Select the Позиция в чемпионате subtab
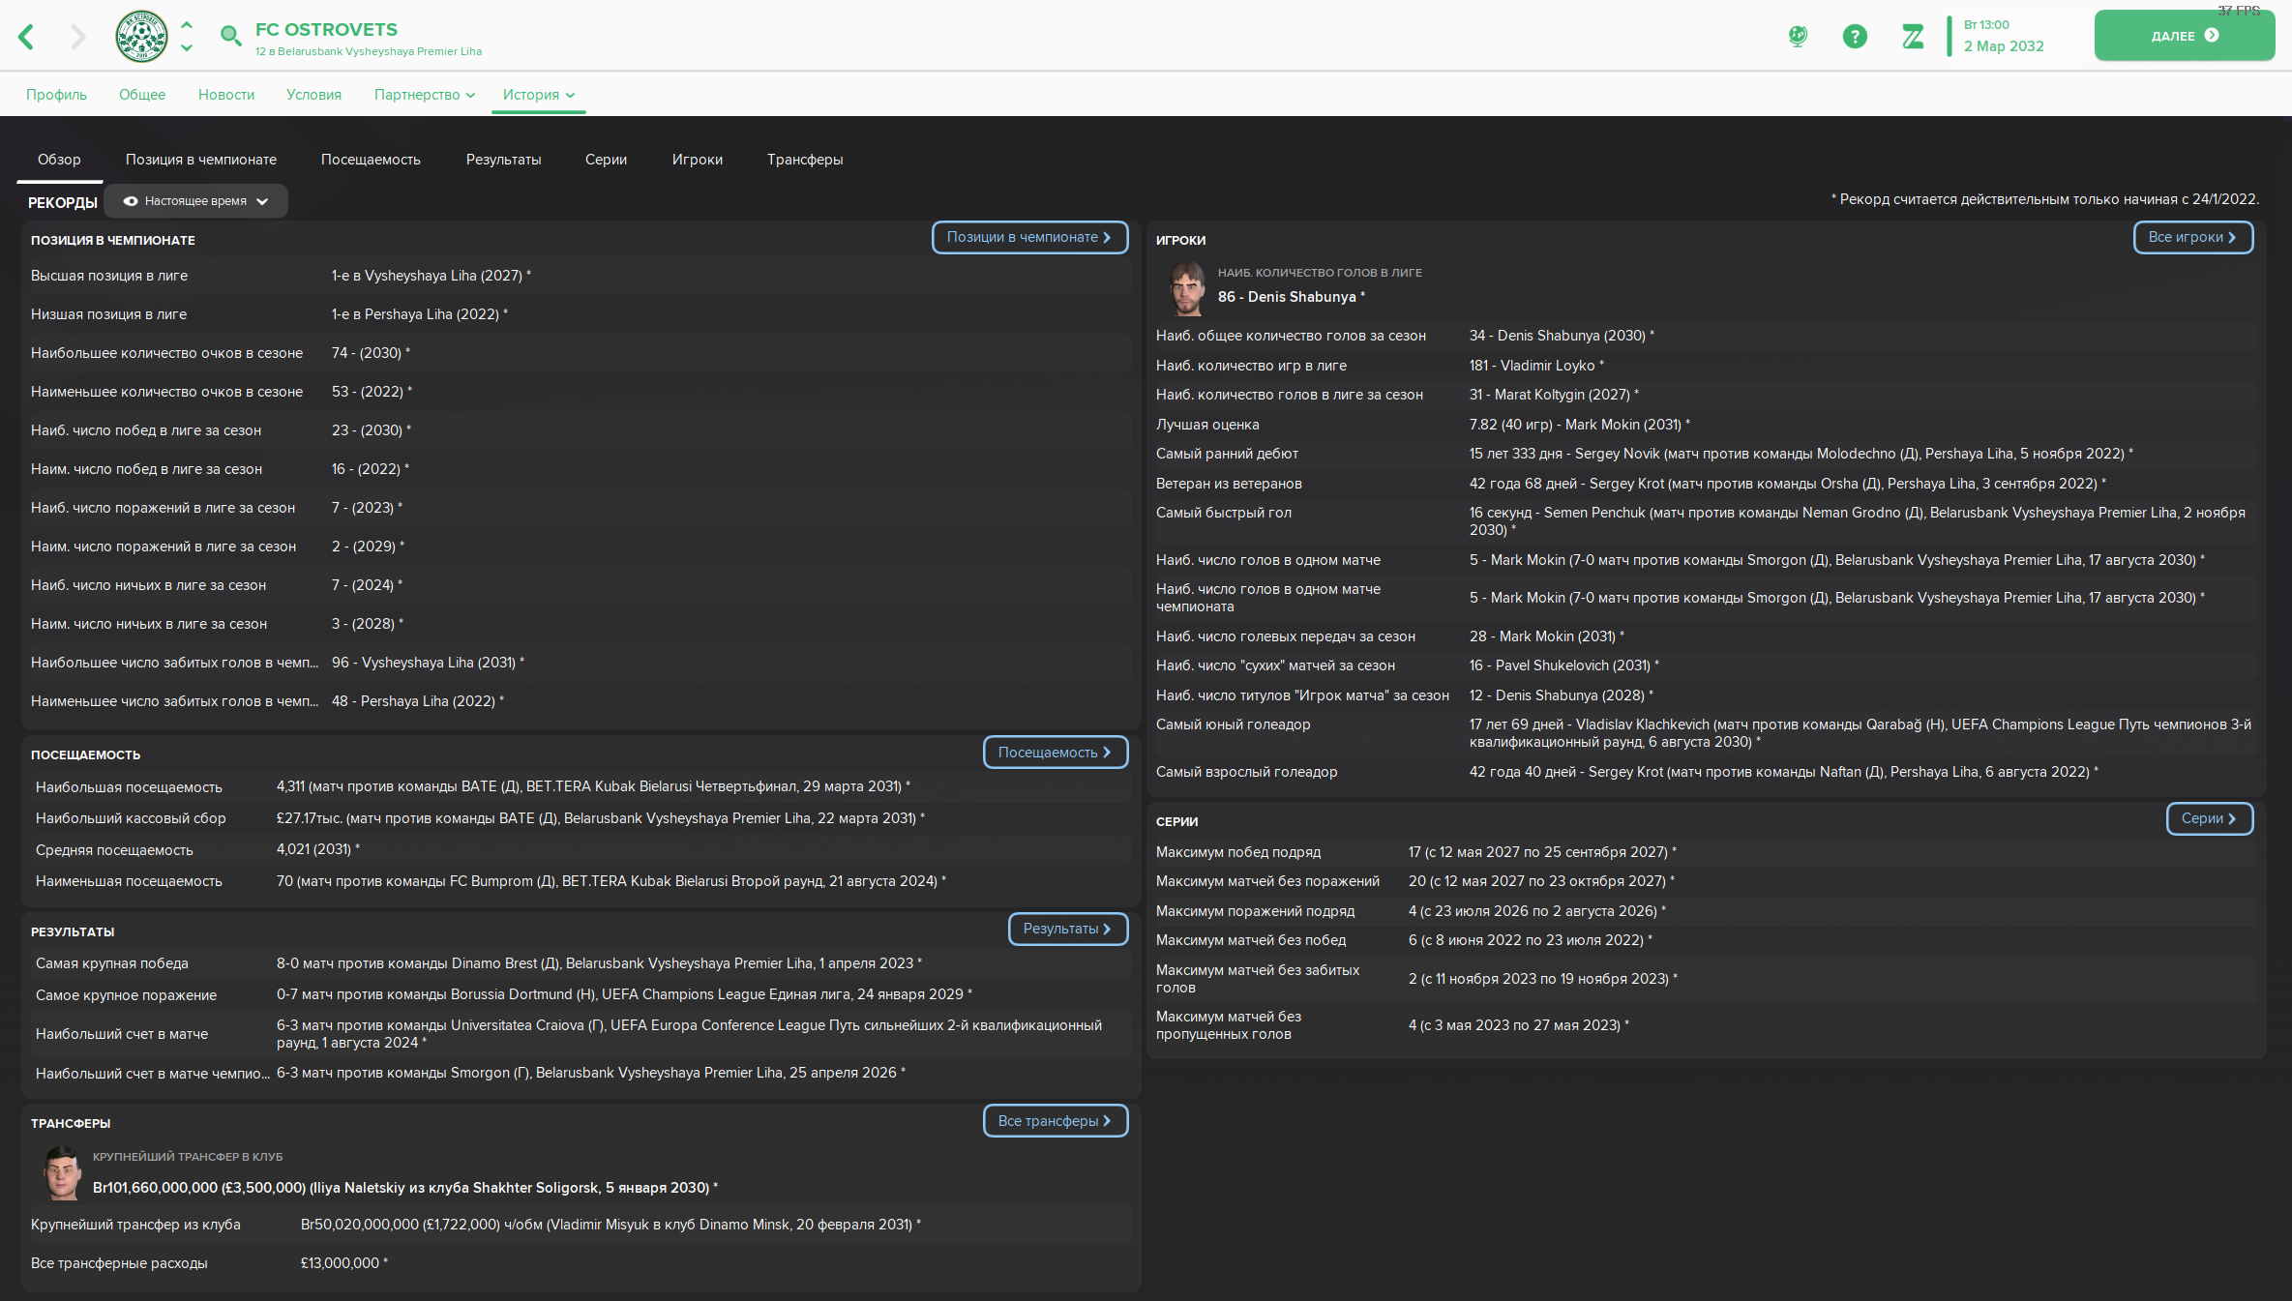Image resolution: width=2292 pixels, height=1301 pixels. [x=201, y=160]
